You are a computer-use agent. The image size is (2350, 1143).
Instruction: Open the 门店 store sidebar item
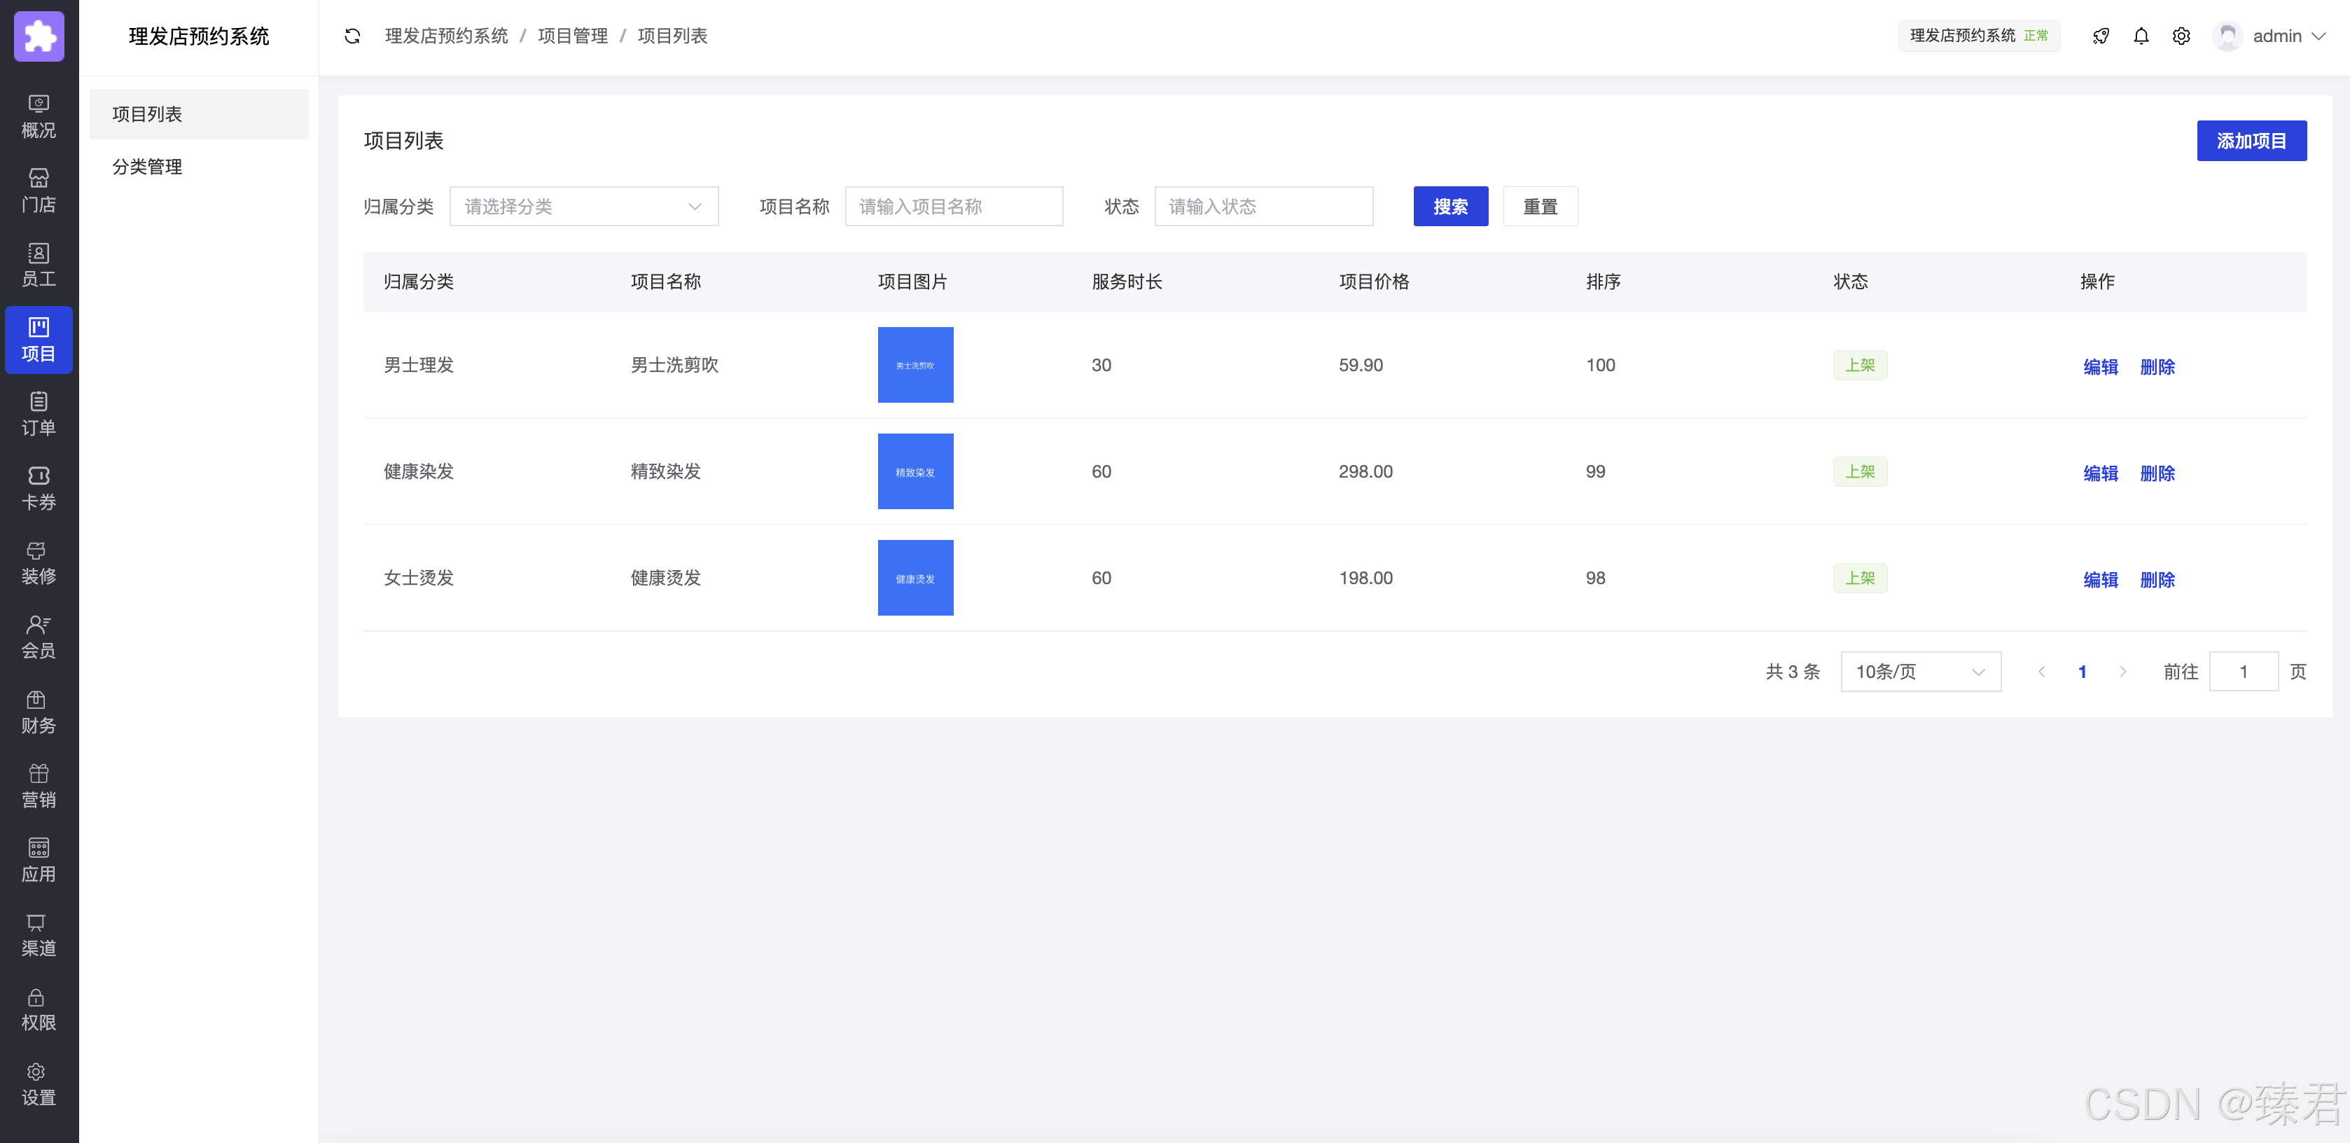[39, 190]
